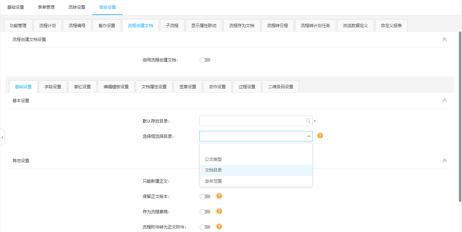Viewport: 462px width, 232px height.
Task: Go to 基础设置 in top menu
Action: click(x=16, y=7)
